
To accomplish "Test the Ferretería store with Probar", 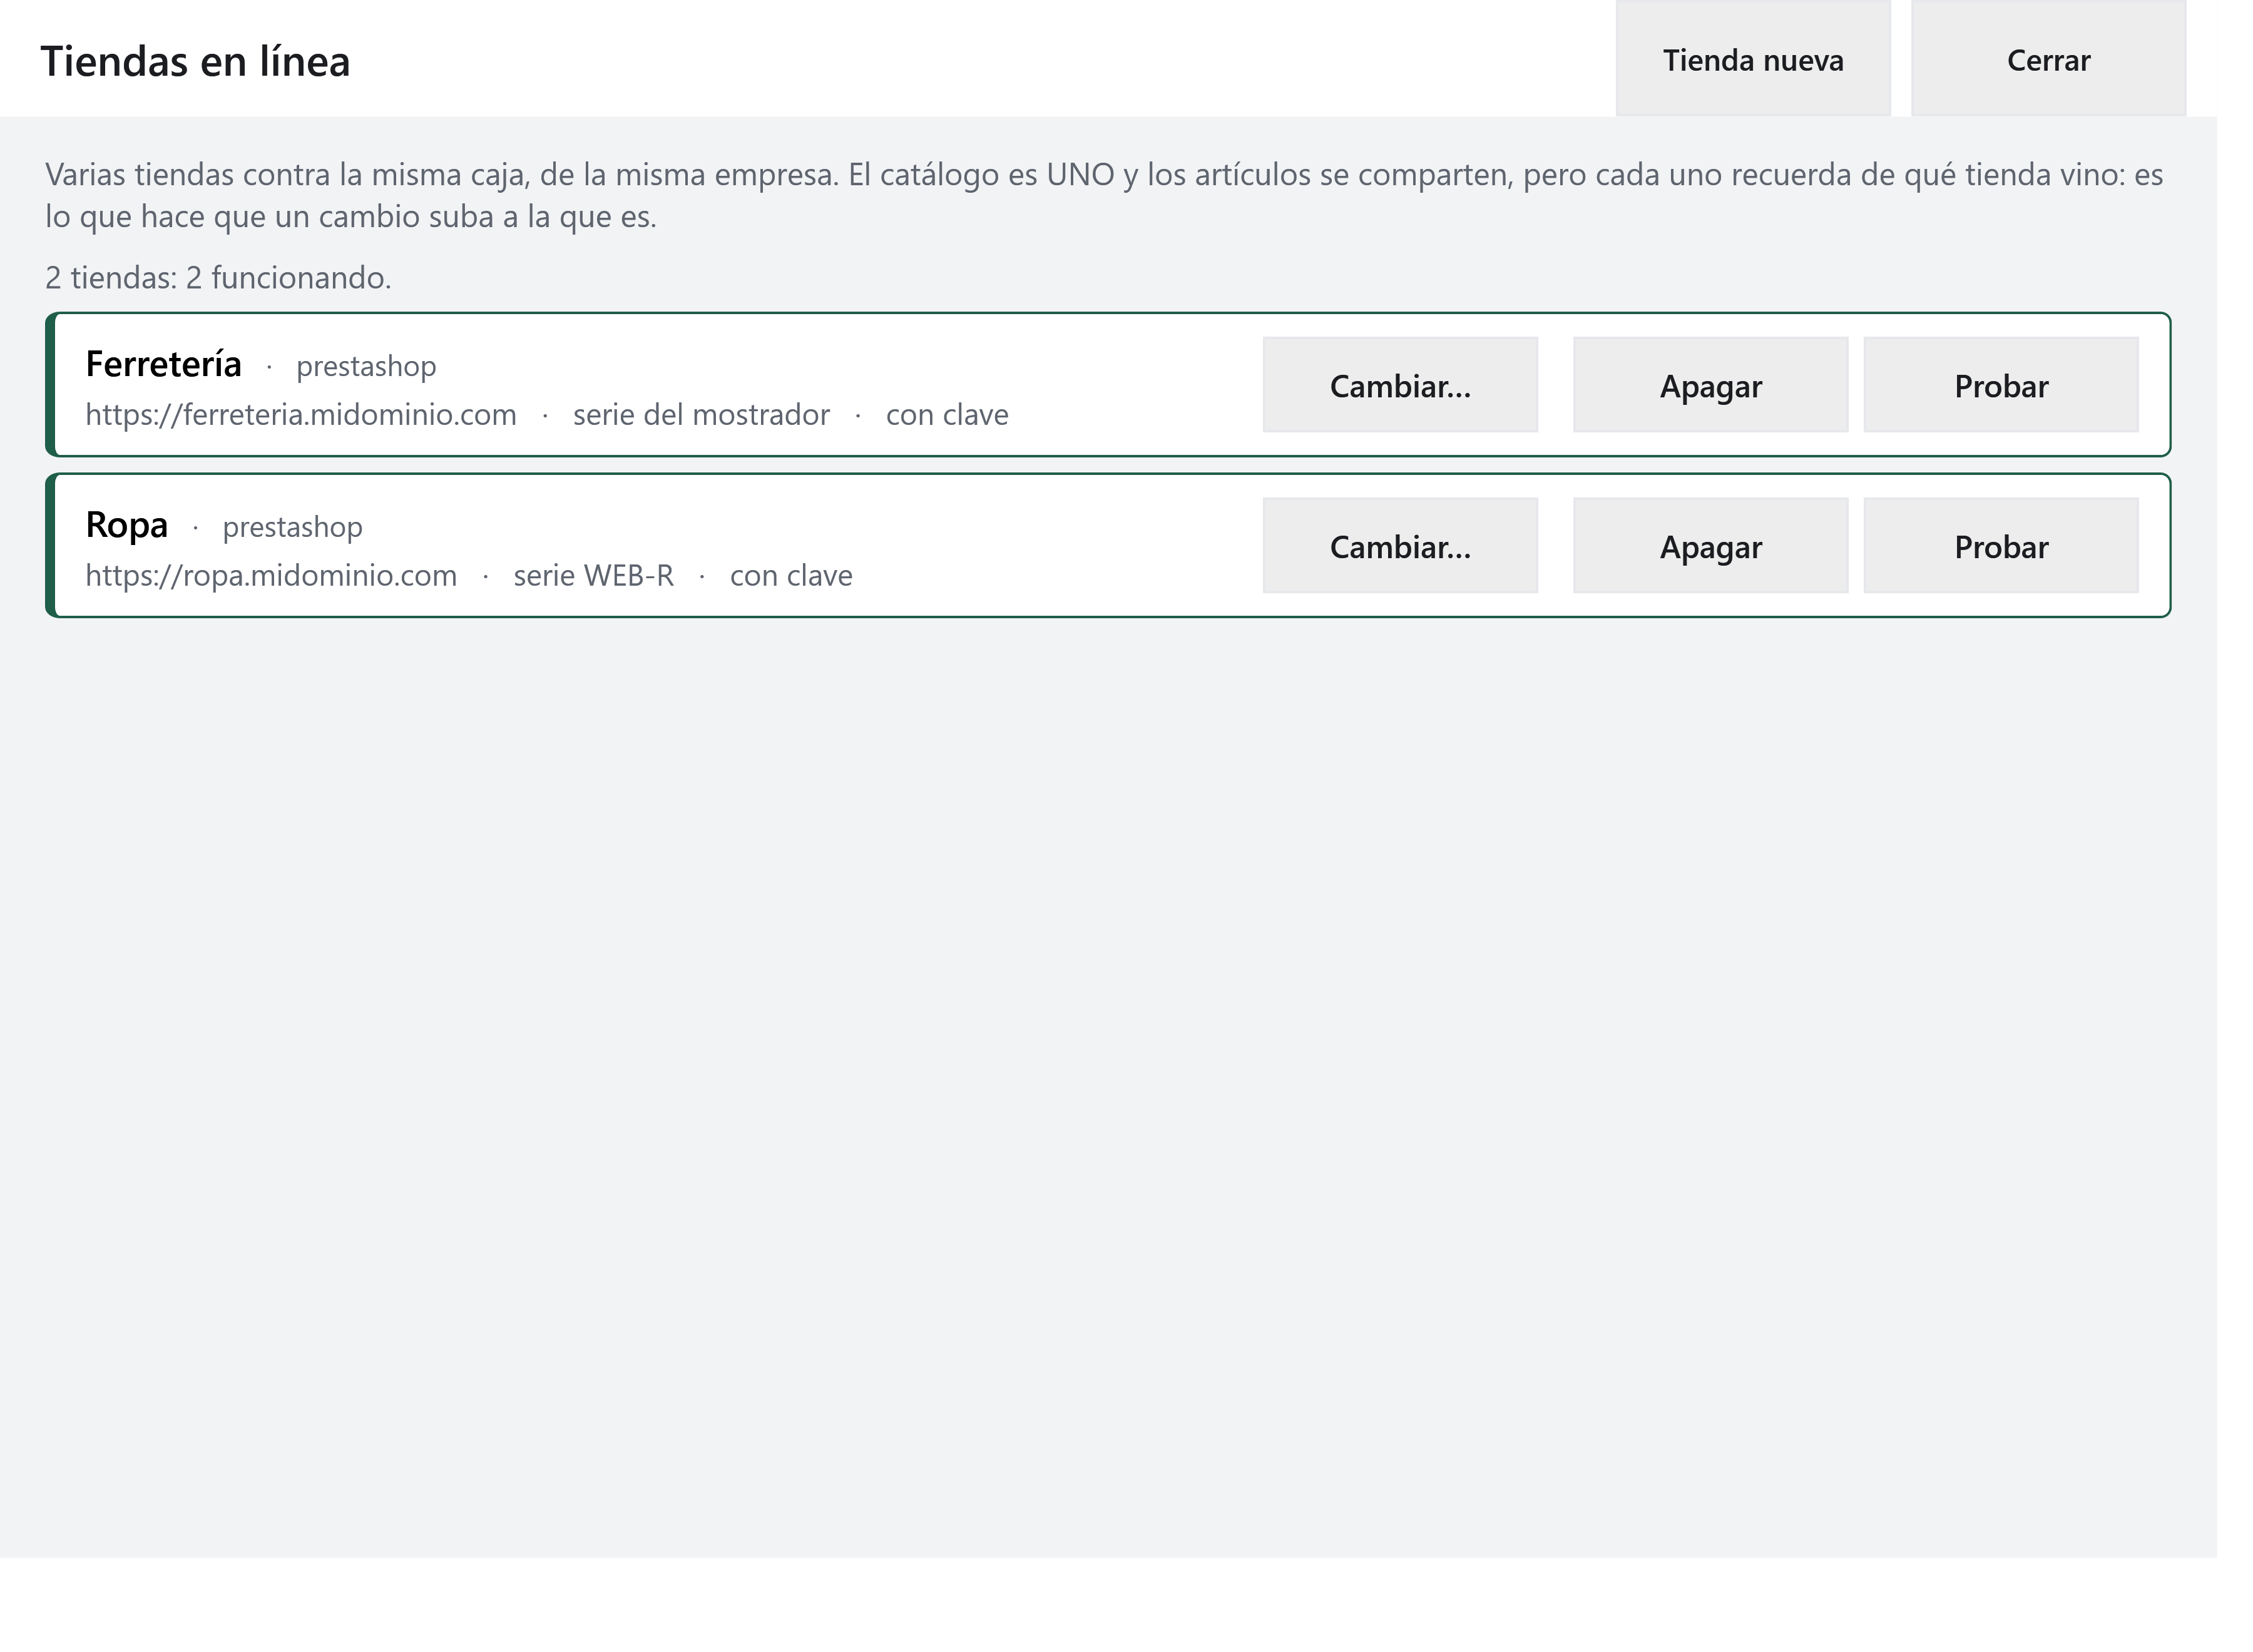I will (x=2001, y=385).
